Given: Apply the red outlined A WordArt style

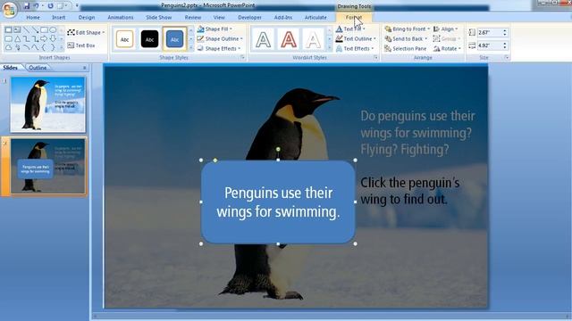Looking at the screenshot, I should 289,39.
